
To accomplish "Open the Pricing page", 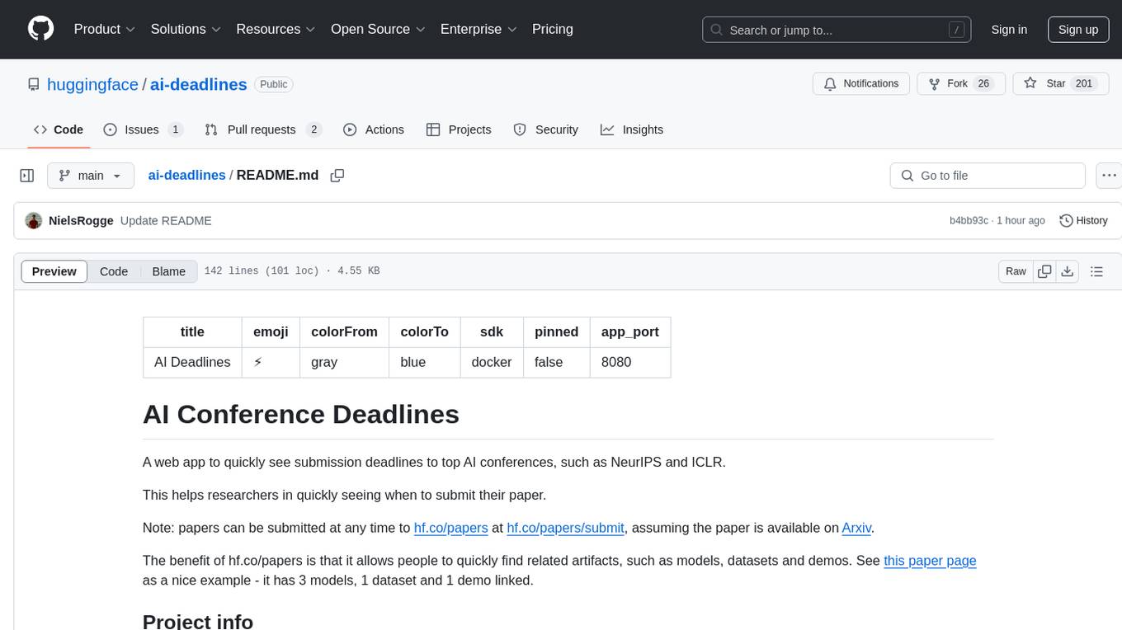I will pyautogui.click(x=553, y=29).
